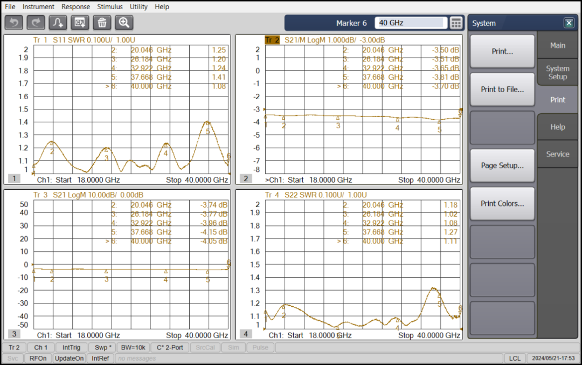Open the Service tab
Screen dimensions: 582x365
[x=558, y=154]
